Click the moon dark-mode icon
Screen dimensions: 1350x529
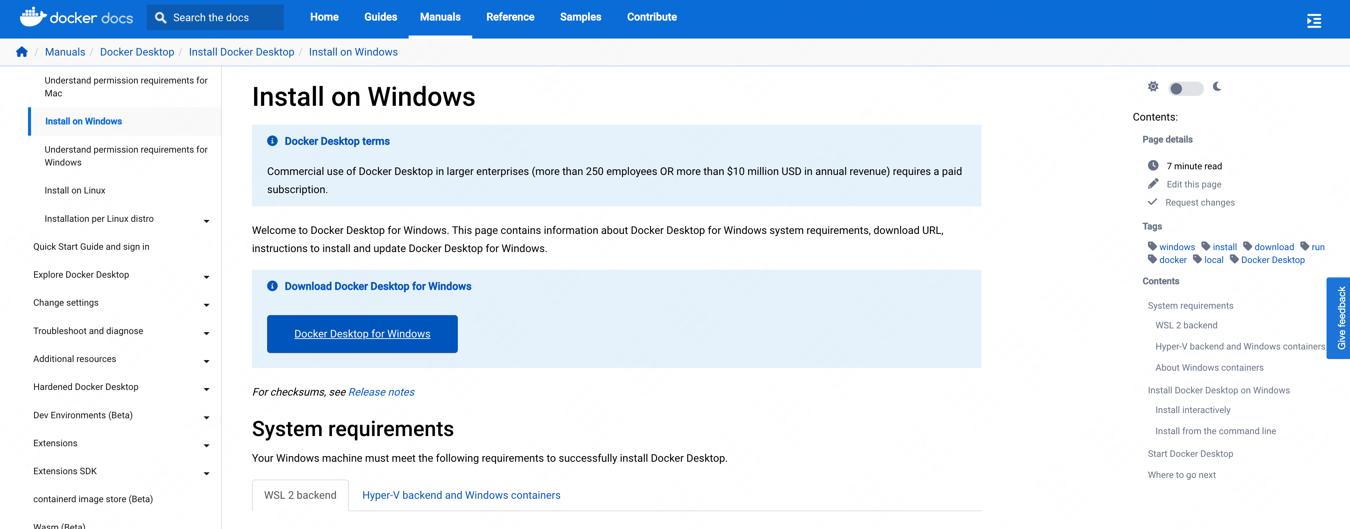1217,86
